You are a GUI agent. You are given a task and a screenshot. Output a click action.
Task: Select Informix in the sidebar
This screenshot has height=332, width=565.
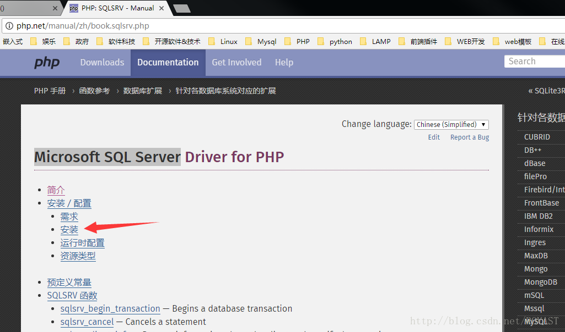[539, 229]
